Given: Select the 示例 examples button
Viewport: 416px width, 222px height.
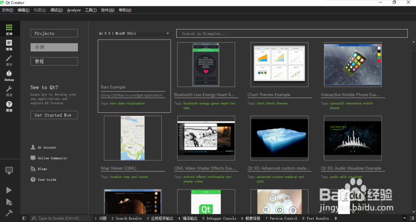Looking at the screenshot, I should 54,47.
